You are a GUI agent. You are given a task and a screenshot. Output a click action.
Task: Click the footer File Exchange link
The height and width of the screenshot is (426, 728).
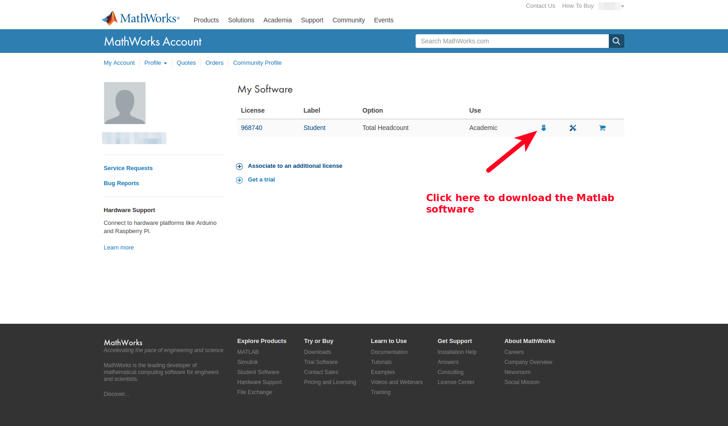click(x=254, y=392)
